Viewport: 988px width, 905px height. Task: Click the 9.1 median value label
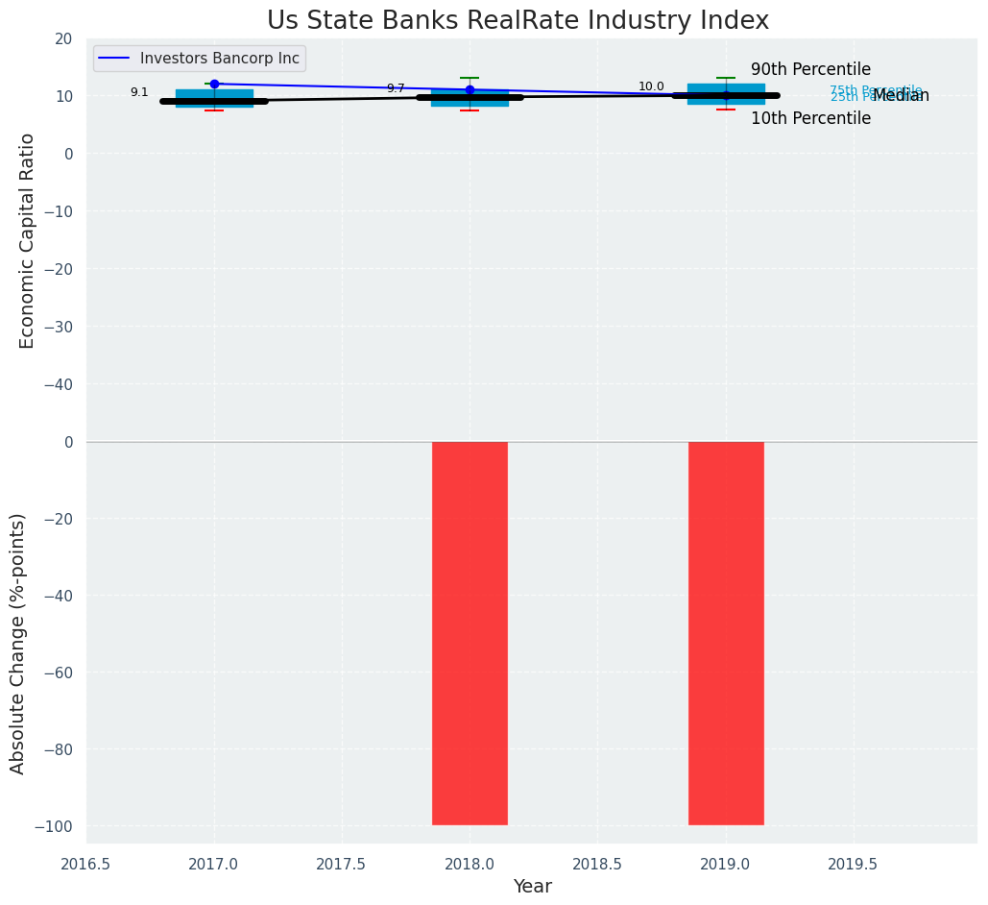[x=139, y=92]
